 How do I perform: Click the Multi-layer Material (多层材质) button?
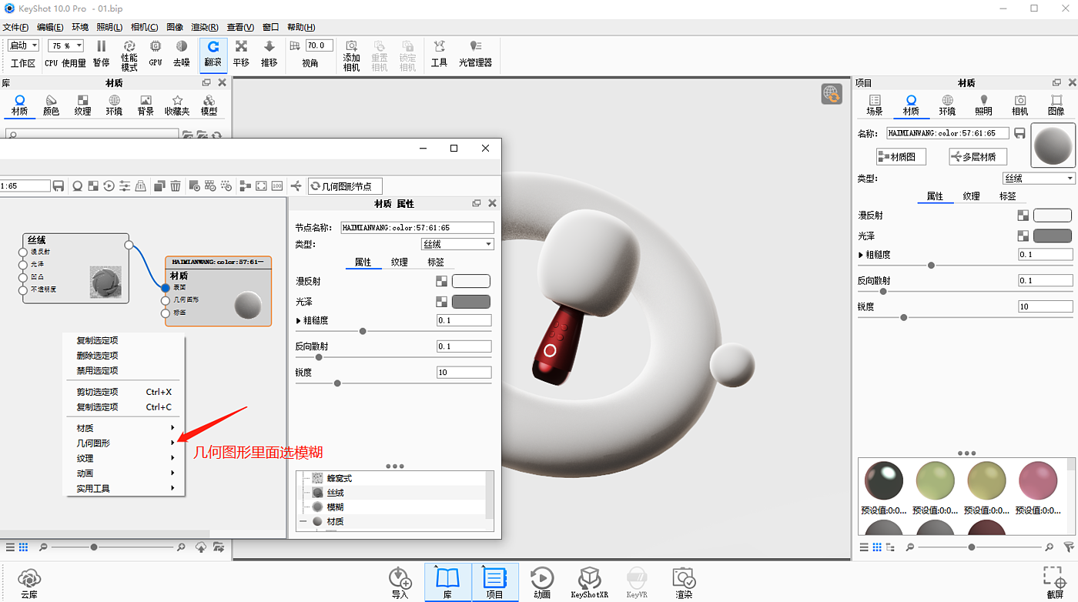pos(977,157)
